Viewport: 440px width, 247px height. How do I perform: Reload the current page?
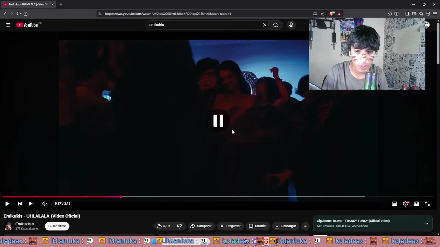(19, 14)
